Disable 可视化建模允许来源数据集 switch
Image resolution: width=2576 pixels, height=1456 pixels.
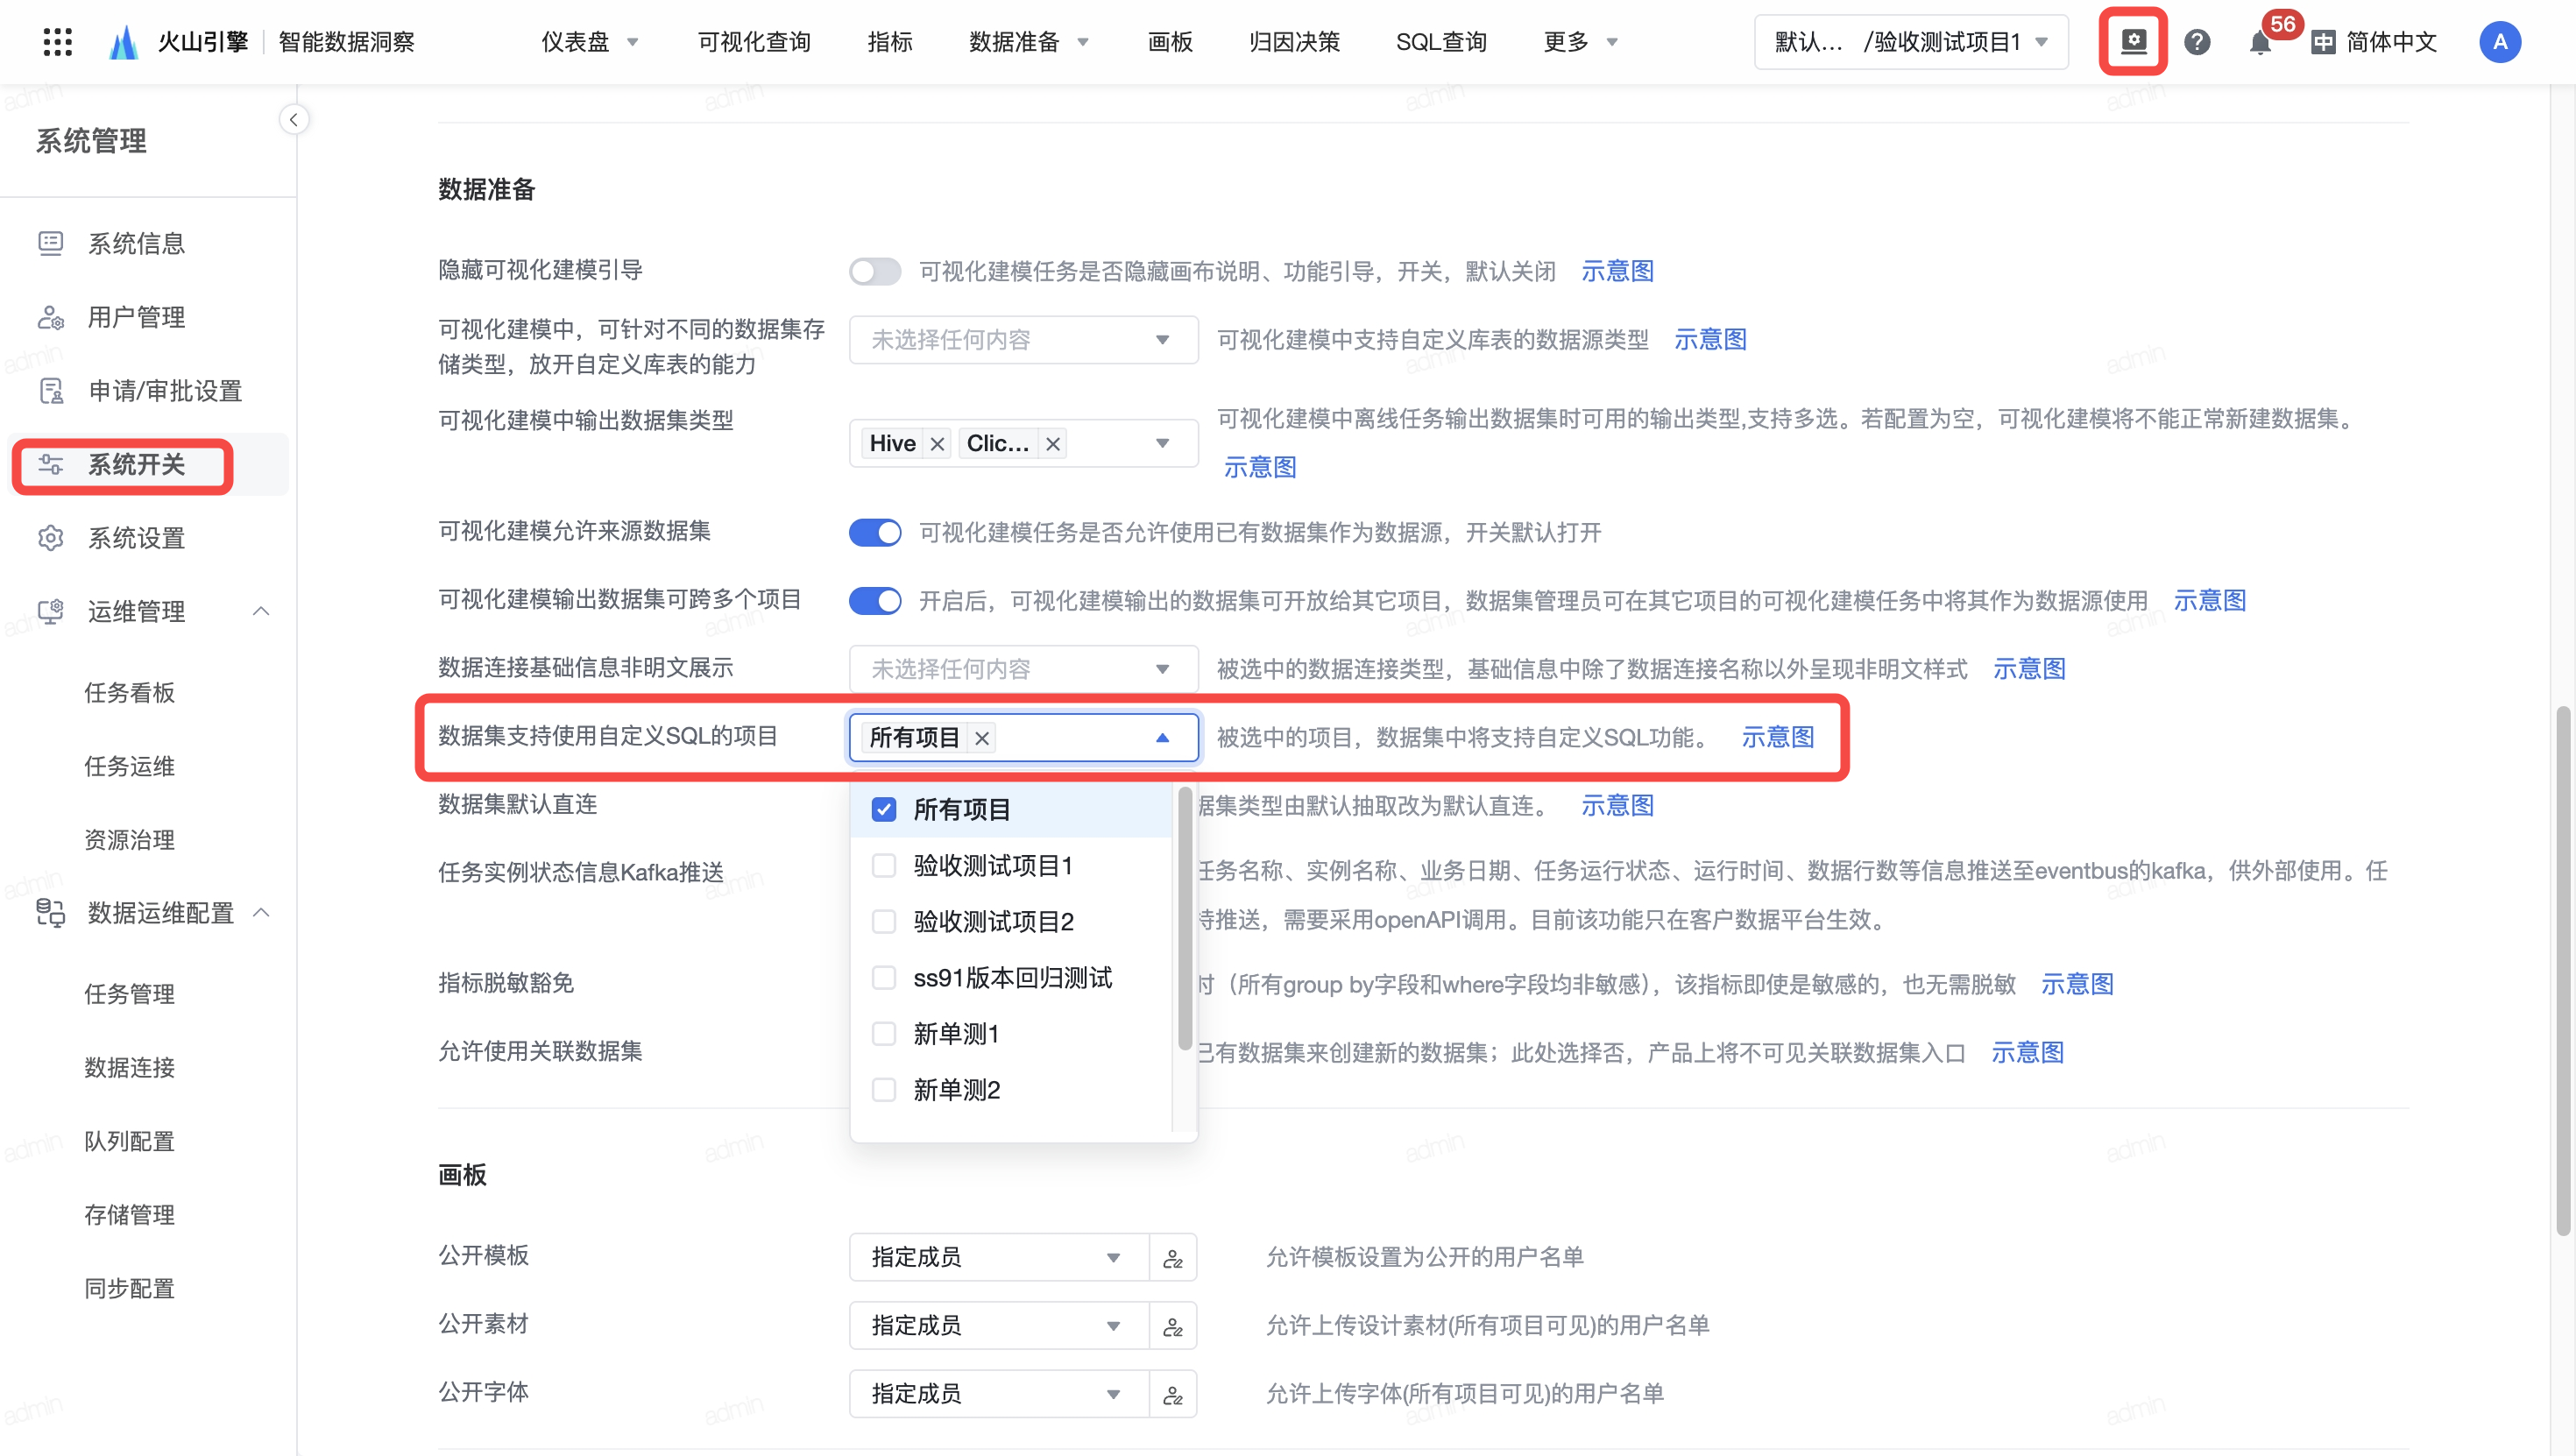click(x=875, y=532)
